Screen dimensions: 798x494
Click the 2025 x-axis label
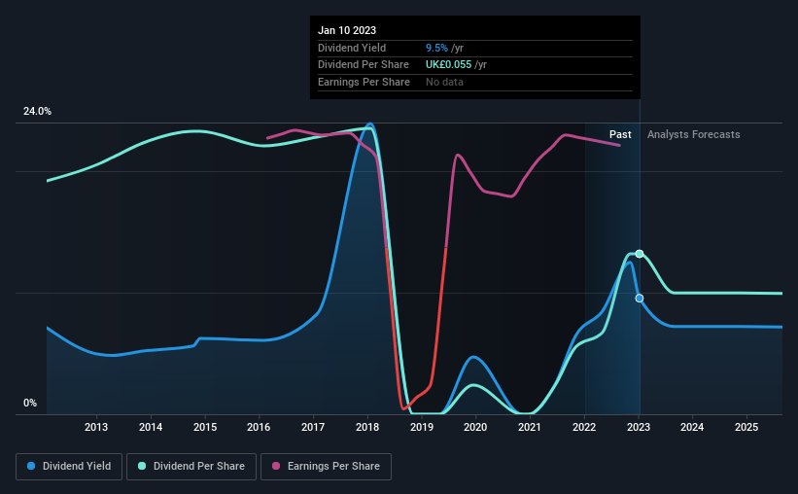click(x=746, y=427)
